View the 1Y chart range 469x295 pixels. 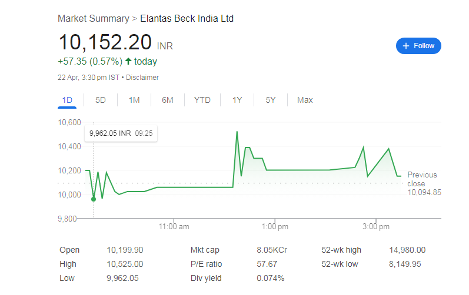point(237,100)
